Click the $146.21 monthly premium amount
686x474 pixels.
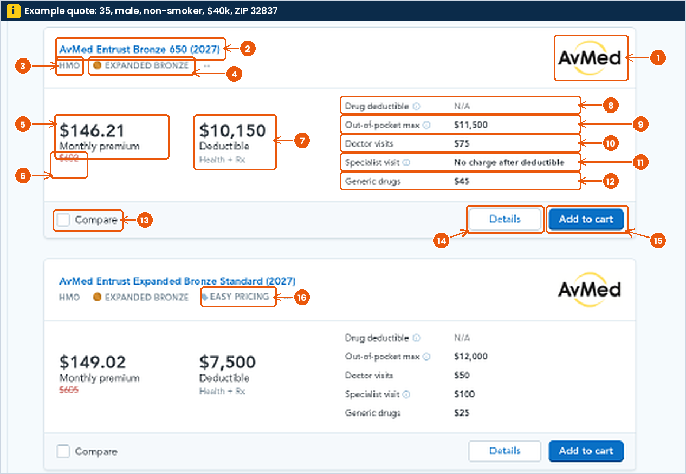(92, 130)
